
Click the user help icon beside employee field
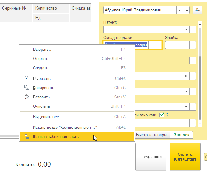click(197, 10)
